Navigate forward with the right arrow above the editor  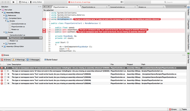(49, 7)
